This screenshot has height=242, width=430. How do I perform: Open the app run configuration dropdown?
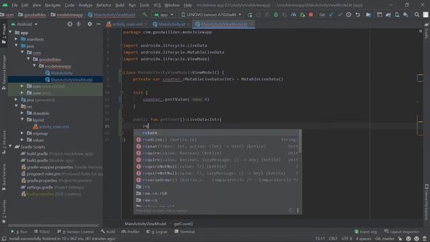(x=164, y=15)
